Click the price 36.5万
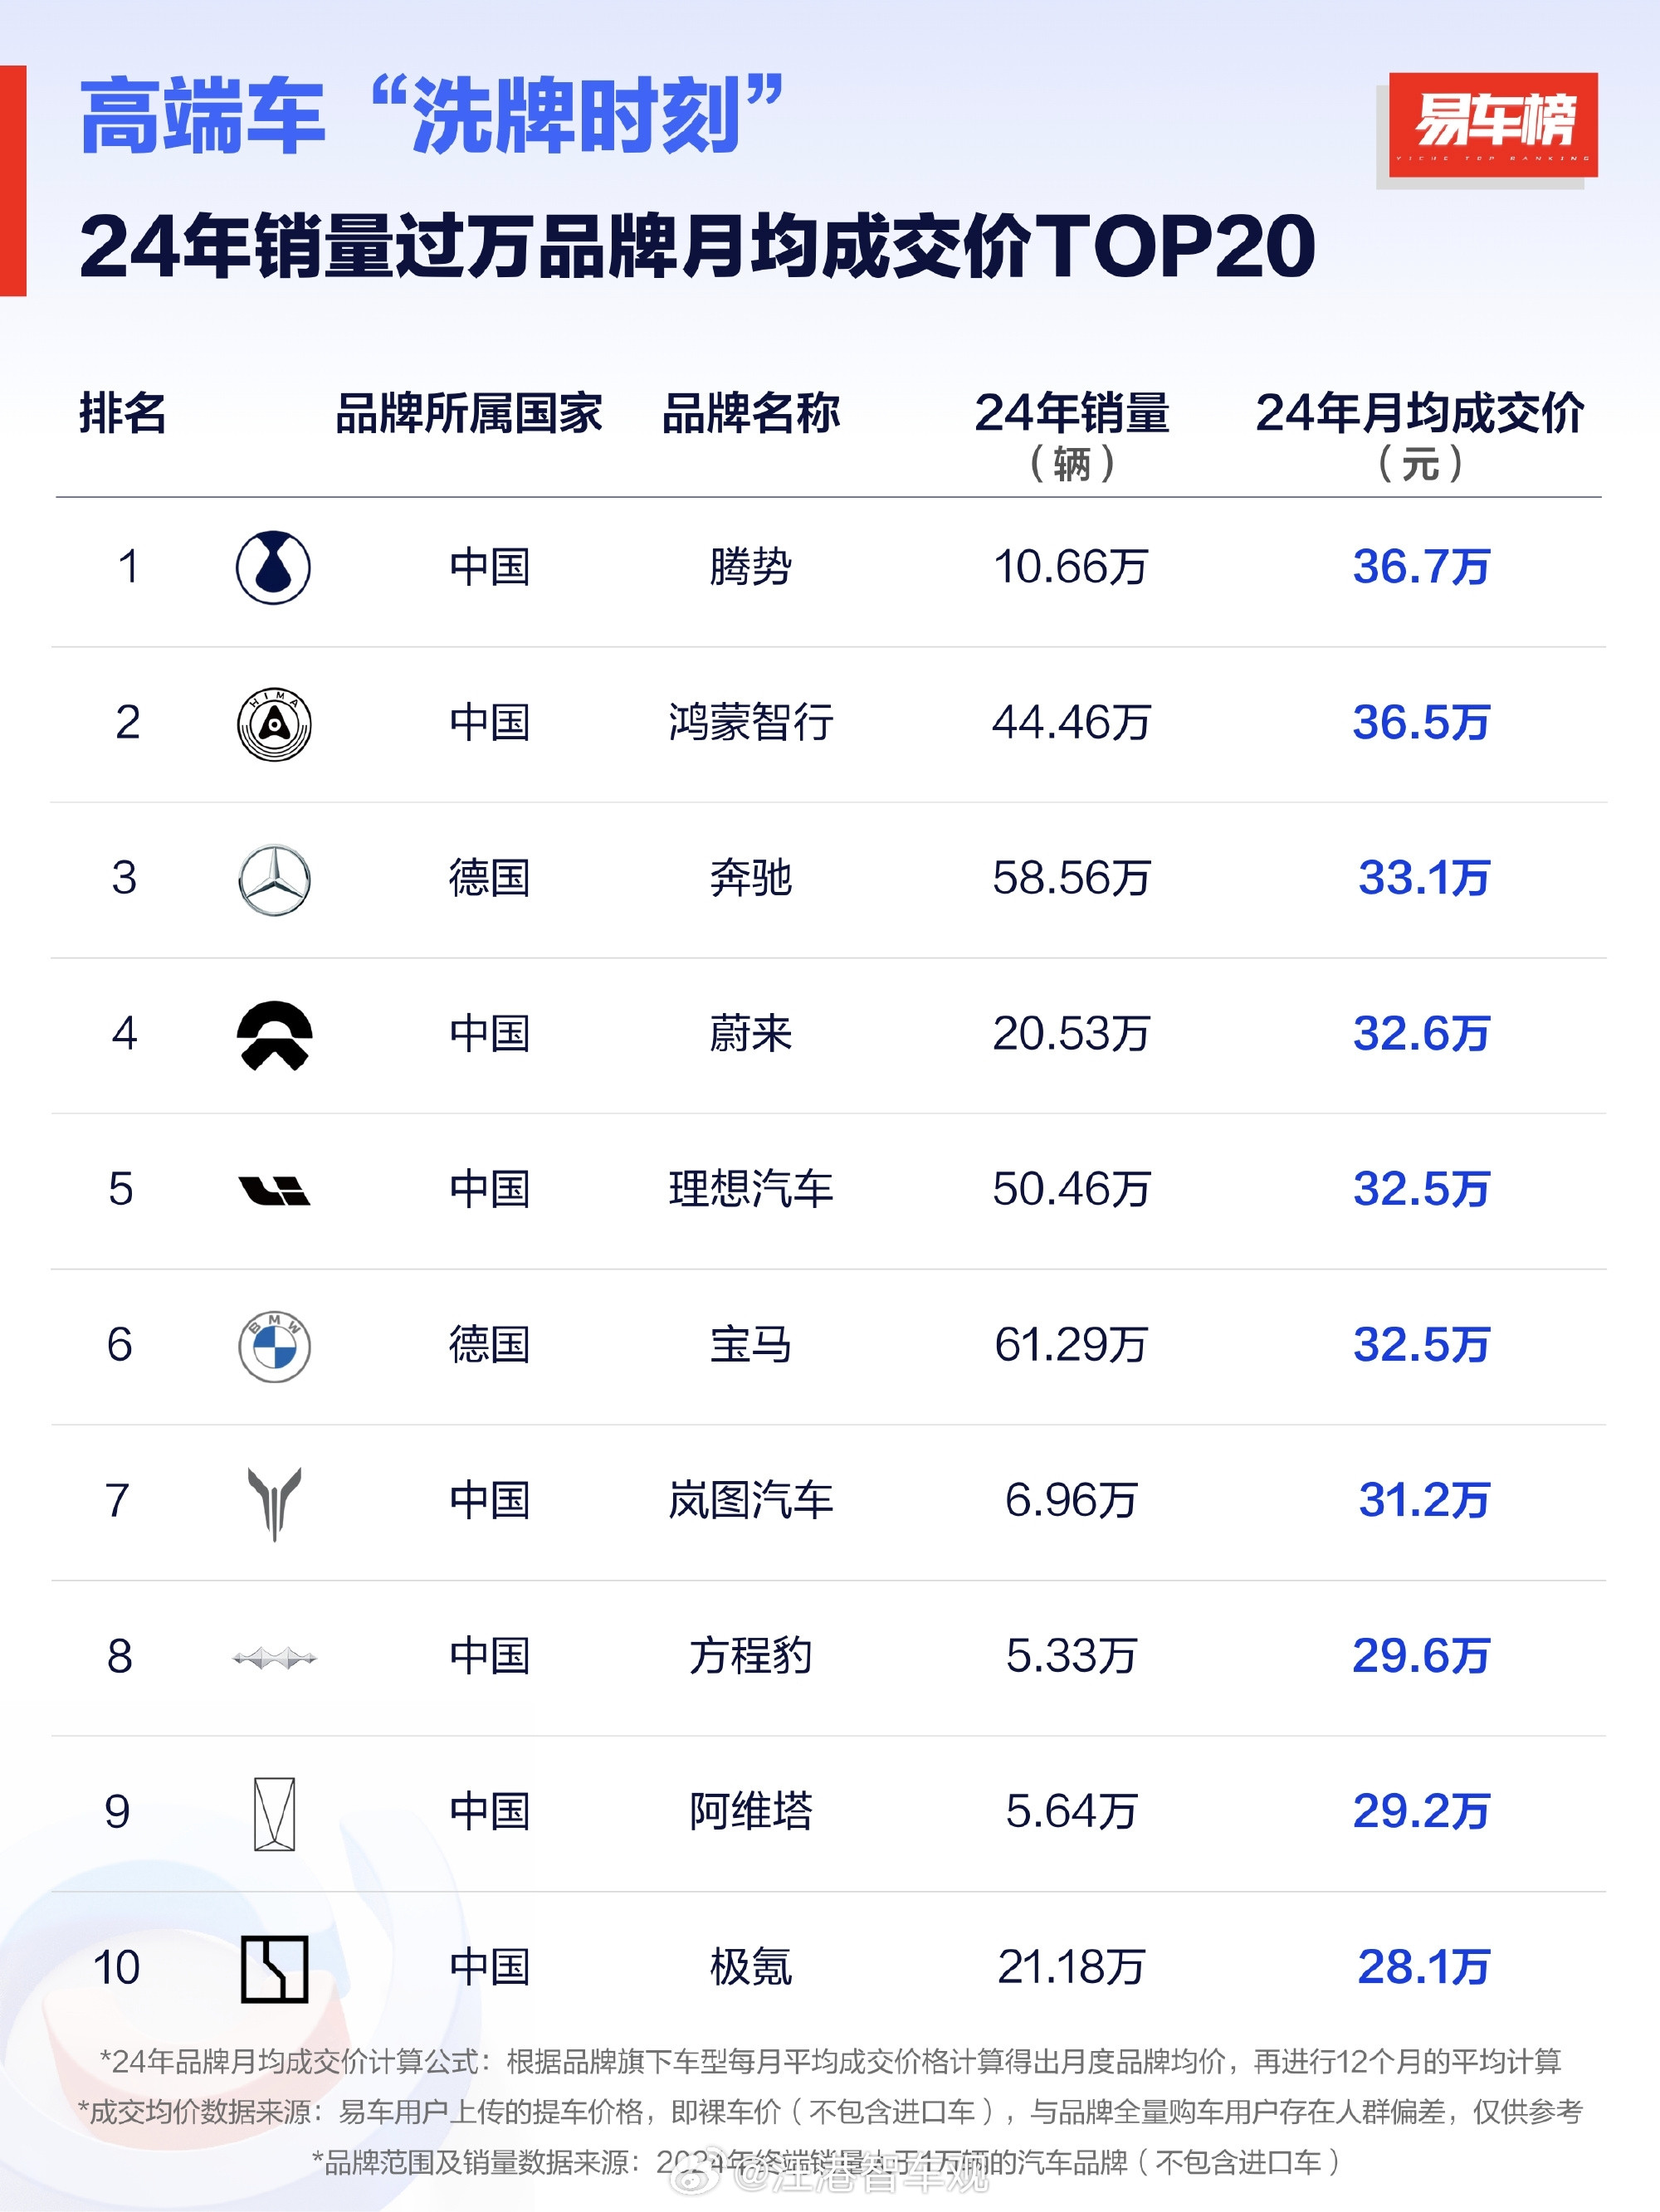Viewport: 1660px width, 2212px height. pyautogui.click(x=1421, y=722)
